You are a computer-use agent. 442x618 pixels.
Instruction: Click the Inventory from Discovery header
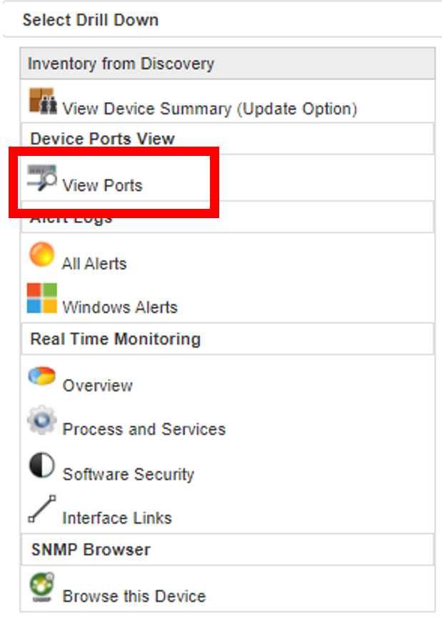[228, 64]
